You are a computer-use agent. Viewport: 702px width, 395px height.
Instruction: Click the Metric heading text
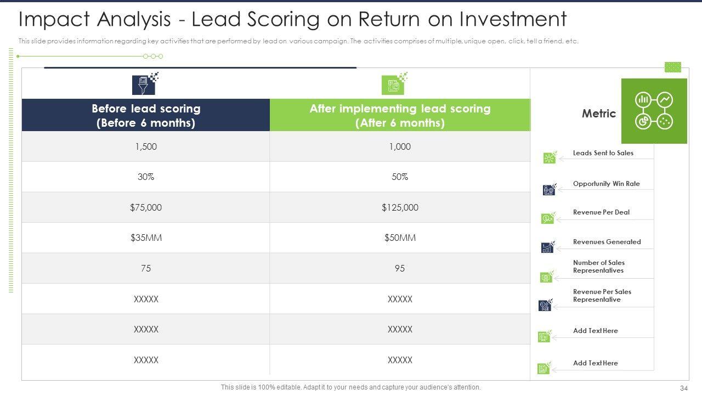(598, 114)
